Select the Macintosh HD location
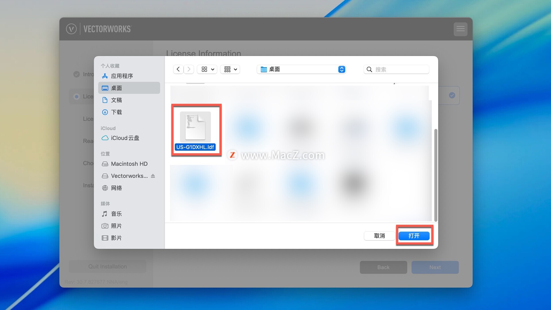551x310 pixels. click(129, 164)
